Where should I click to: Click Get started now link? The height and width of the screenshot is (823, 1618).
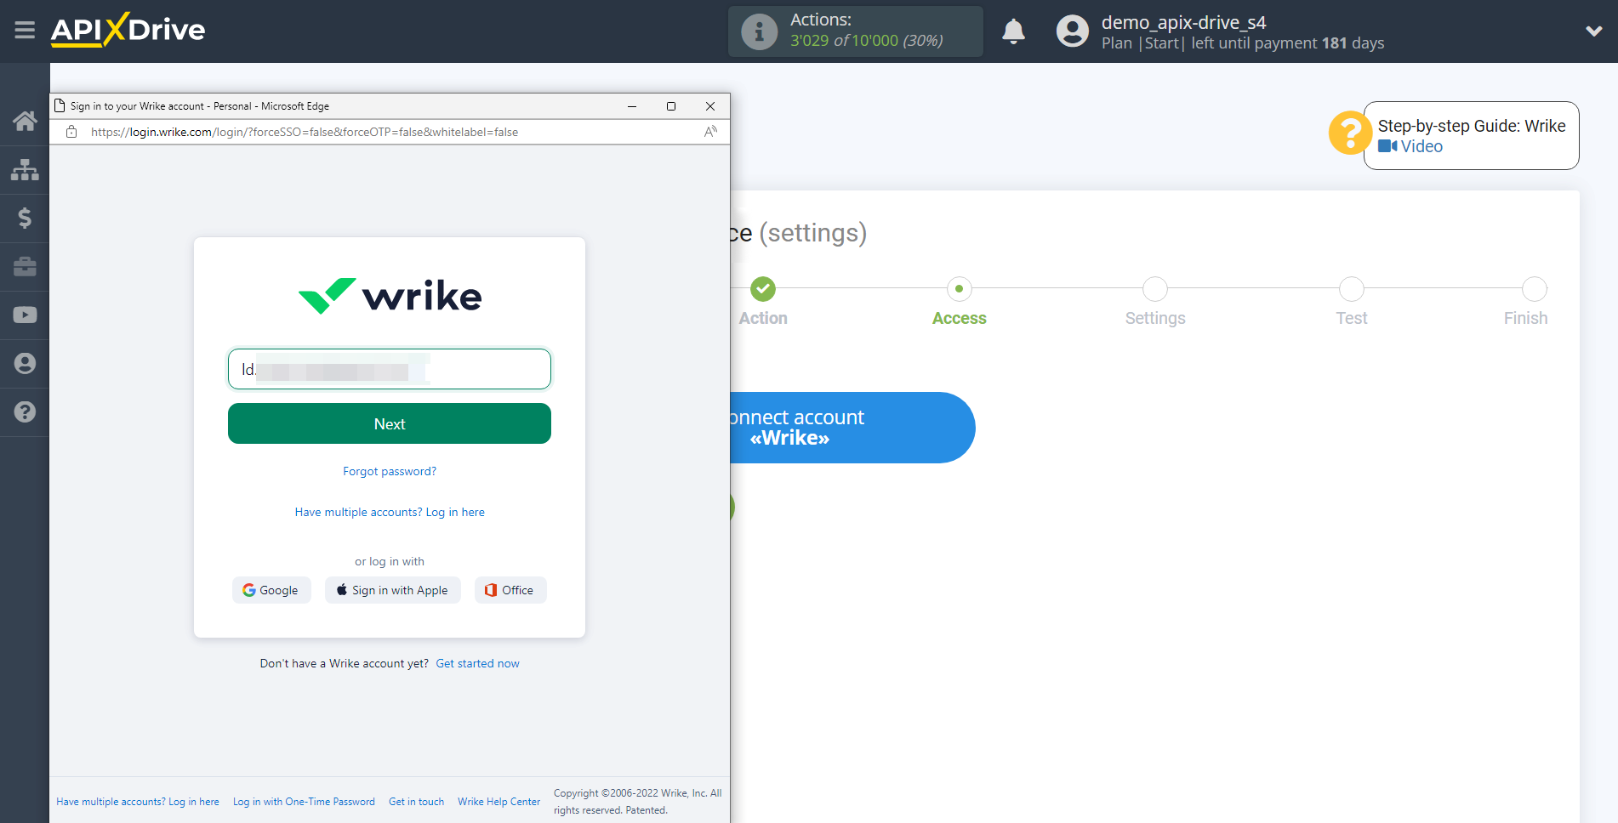pyautogui.click(x=477, y=663)
